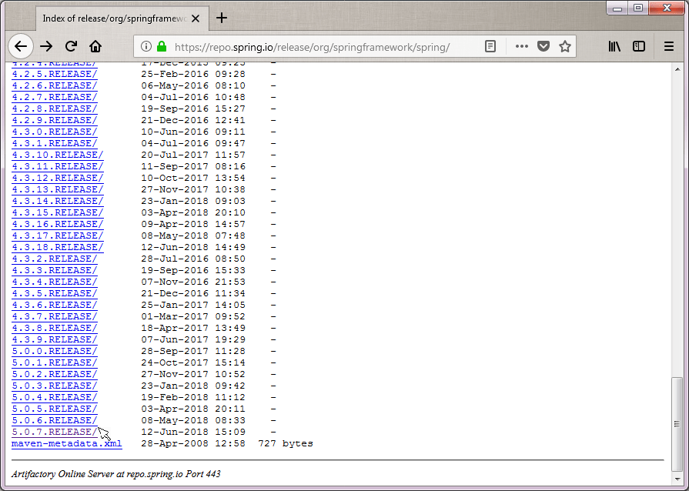Reload the repository listing page
689x491 pixels.
click(72, 46)
